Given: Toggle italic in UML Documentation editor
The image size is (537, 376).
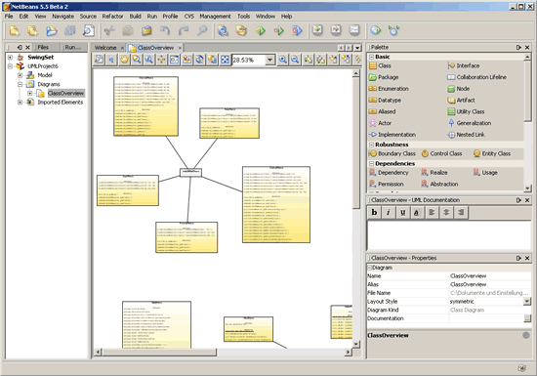Looking at the screenshot, I should 388,212.
